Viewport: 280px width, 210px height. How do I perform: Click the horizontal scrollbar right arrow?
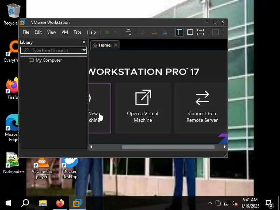coord(225,147)
